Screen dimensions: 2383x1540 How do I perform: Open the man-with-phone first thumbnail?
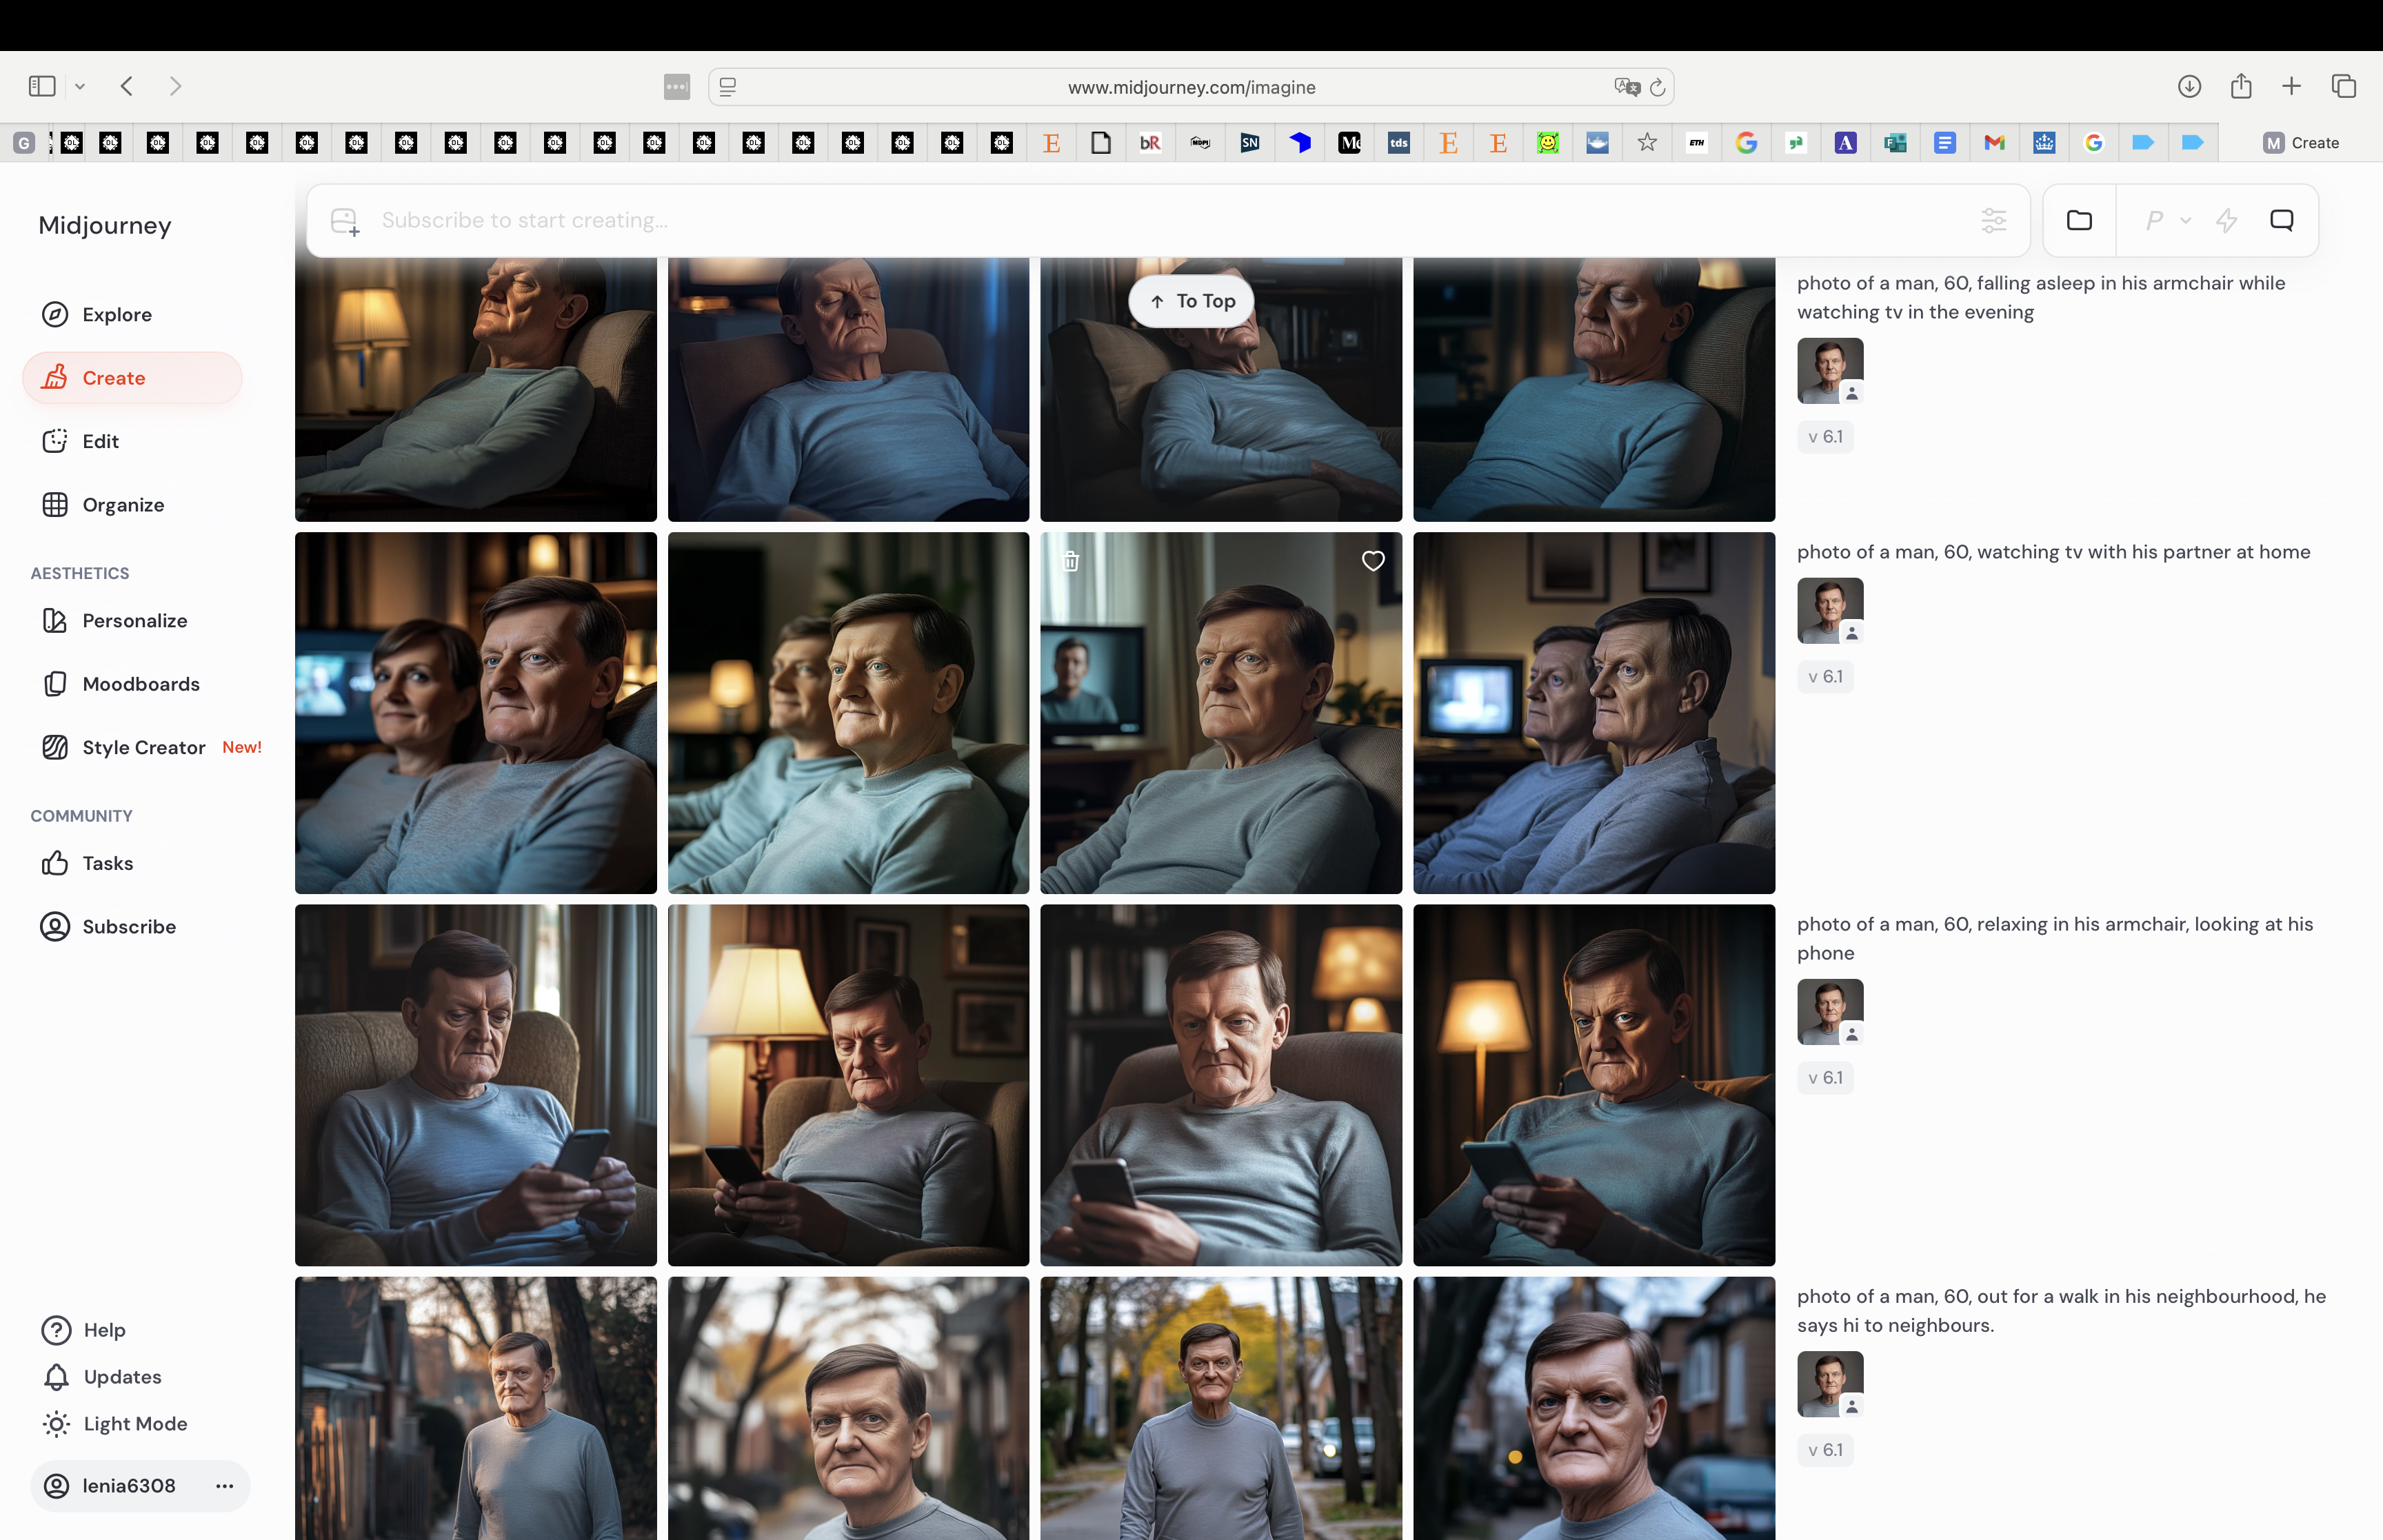pos(476,1085)
